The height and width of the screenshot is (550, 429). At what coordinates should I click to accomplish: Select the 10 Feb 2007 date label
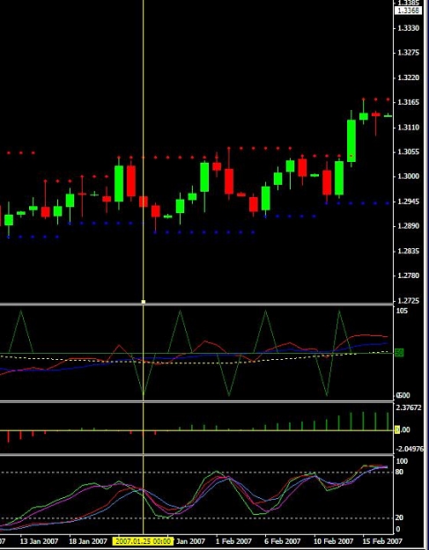(x=333, y=541)
